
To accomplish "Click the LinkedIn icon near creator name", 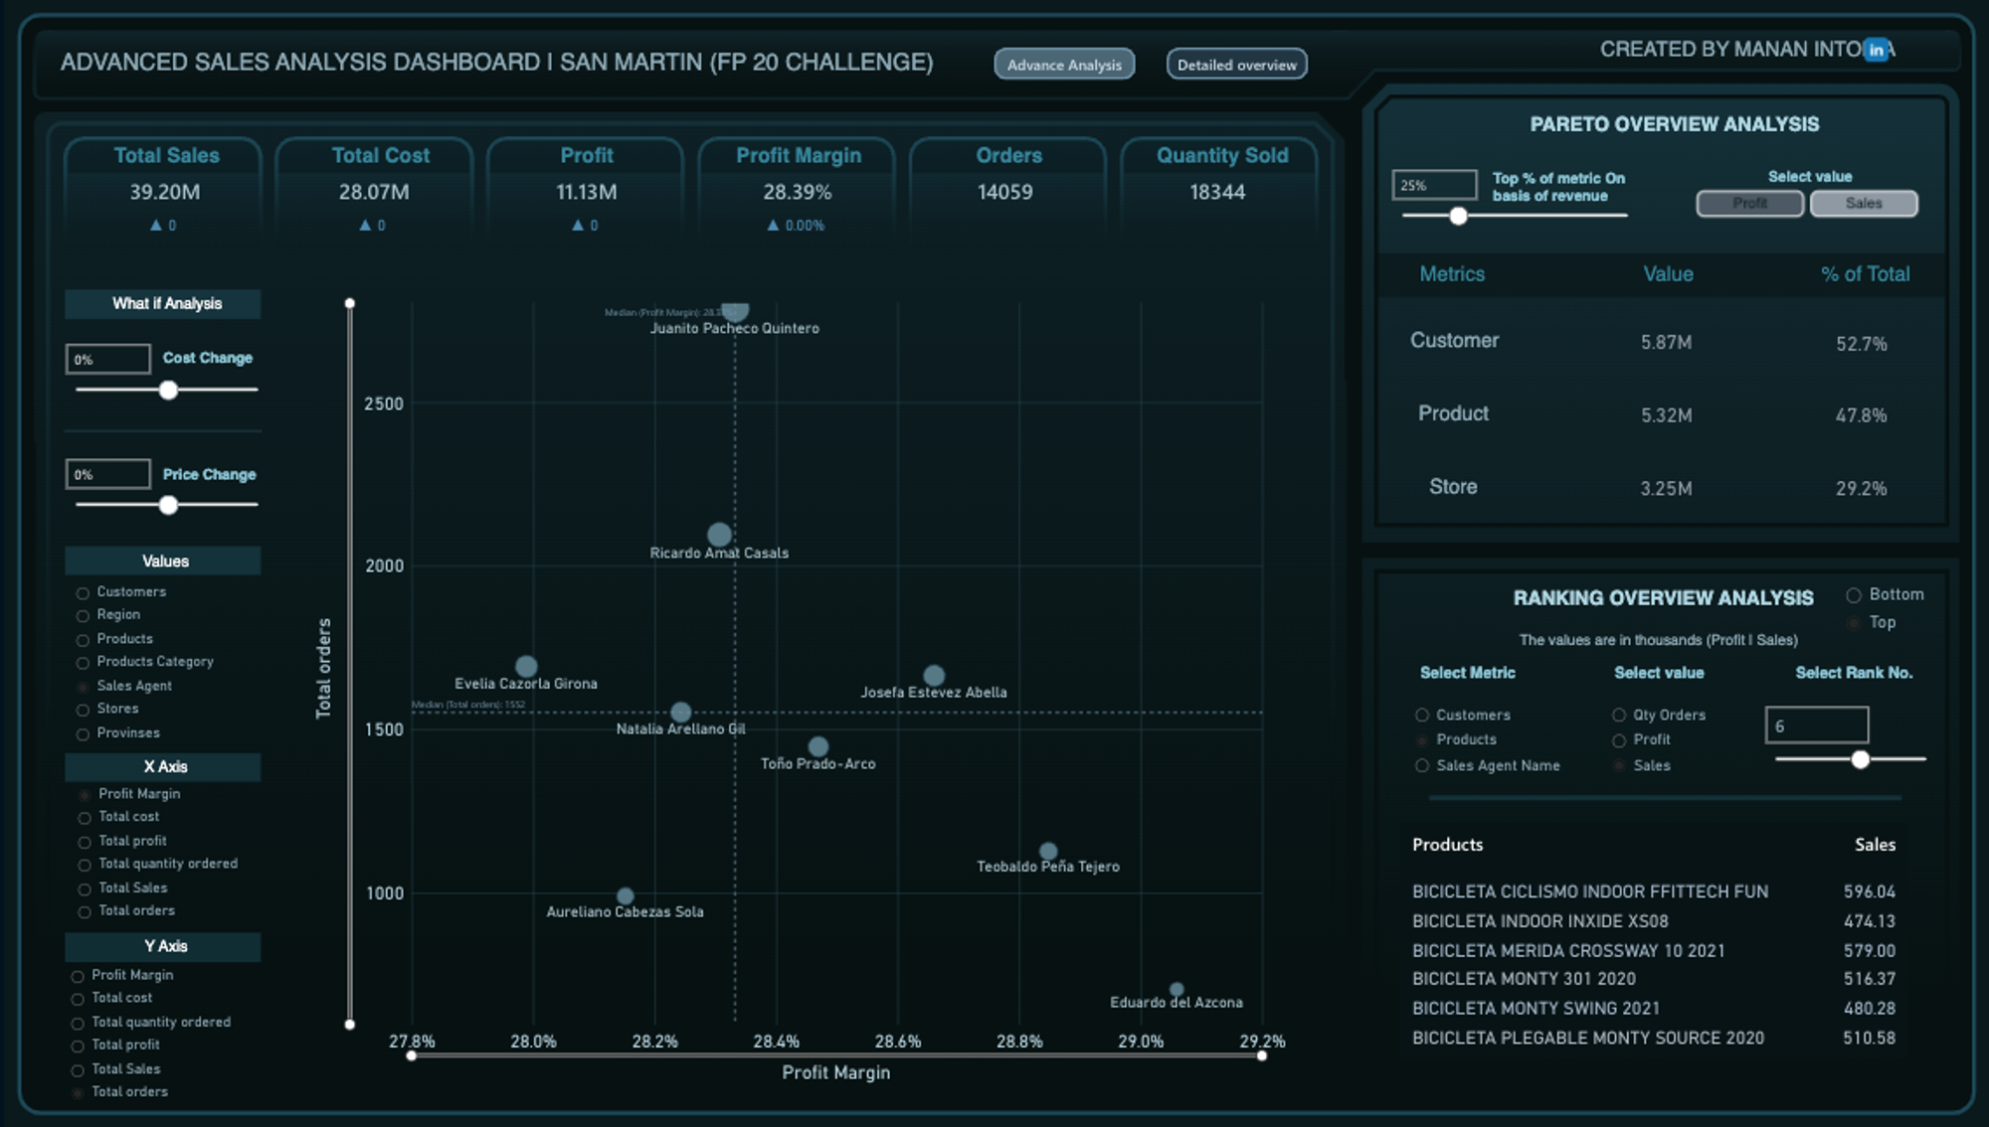I will [x=1876, y=50].
